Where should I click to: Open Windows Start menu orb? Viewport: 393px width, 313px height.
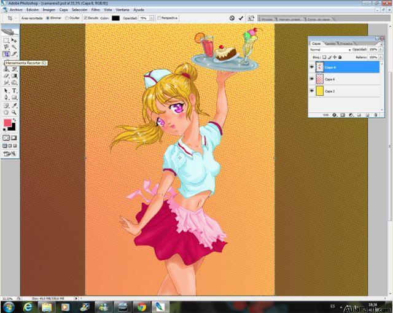click(x=9, y=307)
